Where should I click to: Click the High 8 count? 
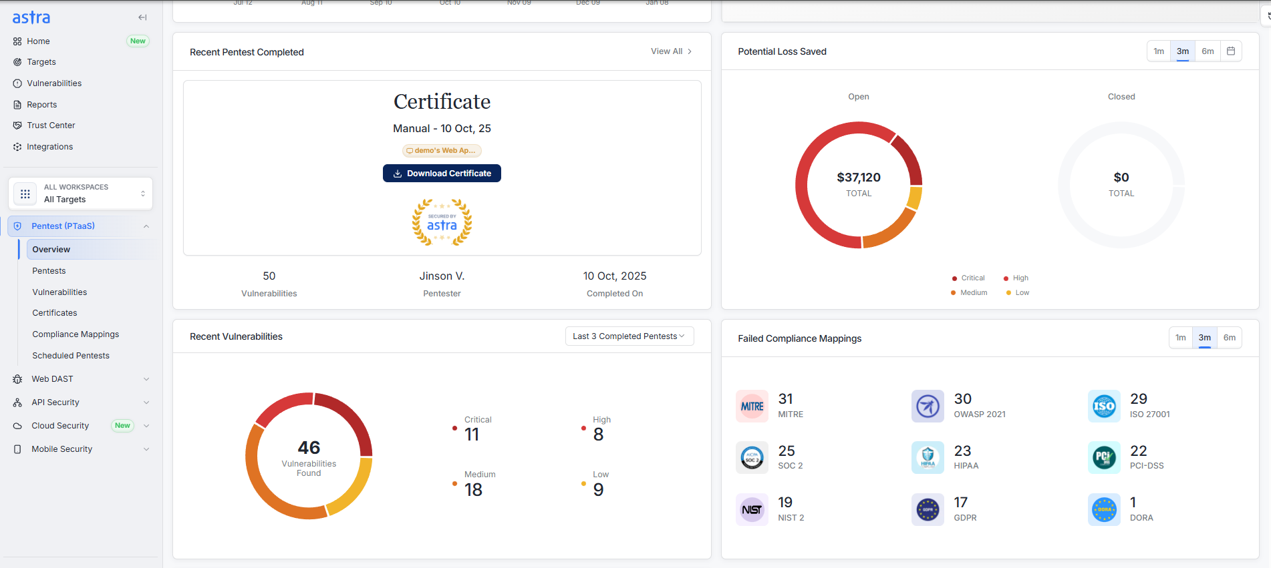coord(598,435)
